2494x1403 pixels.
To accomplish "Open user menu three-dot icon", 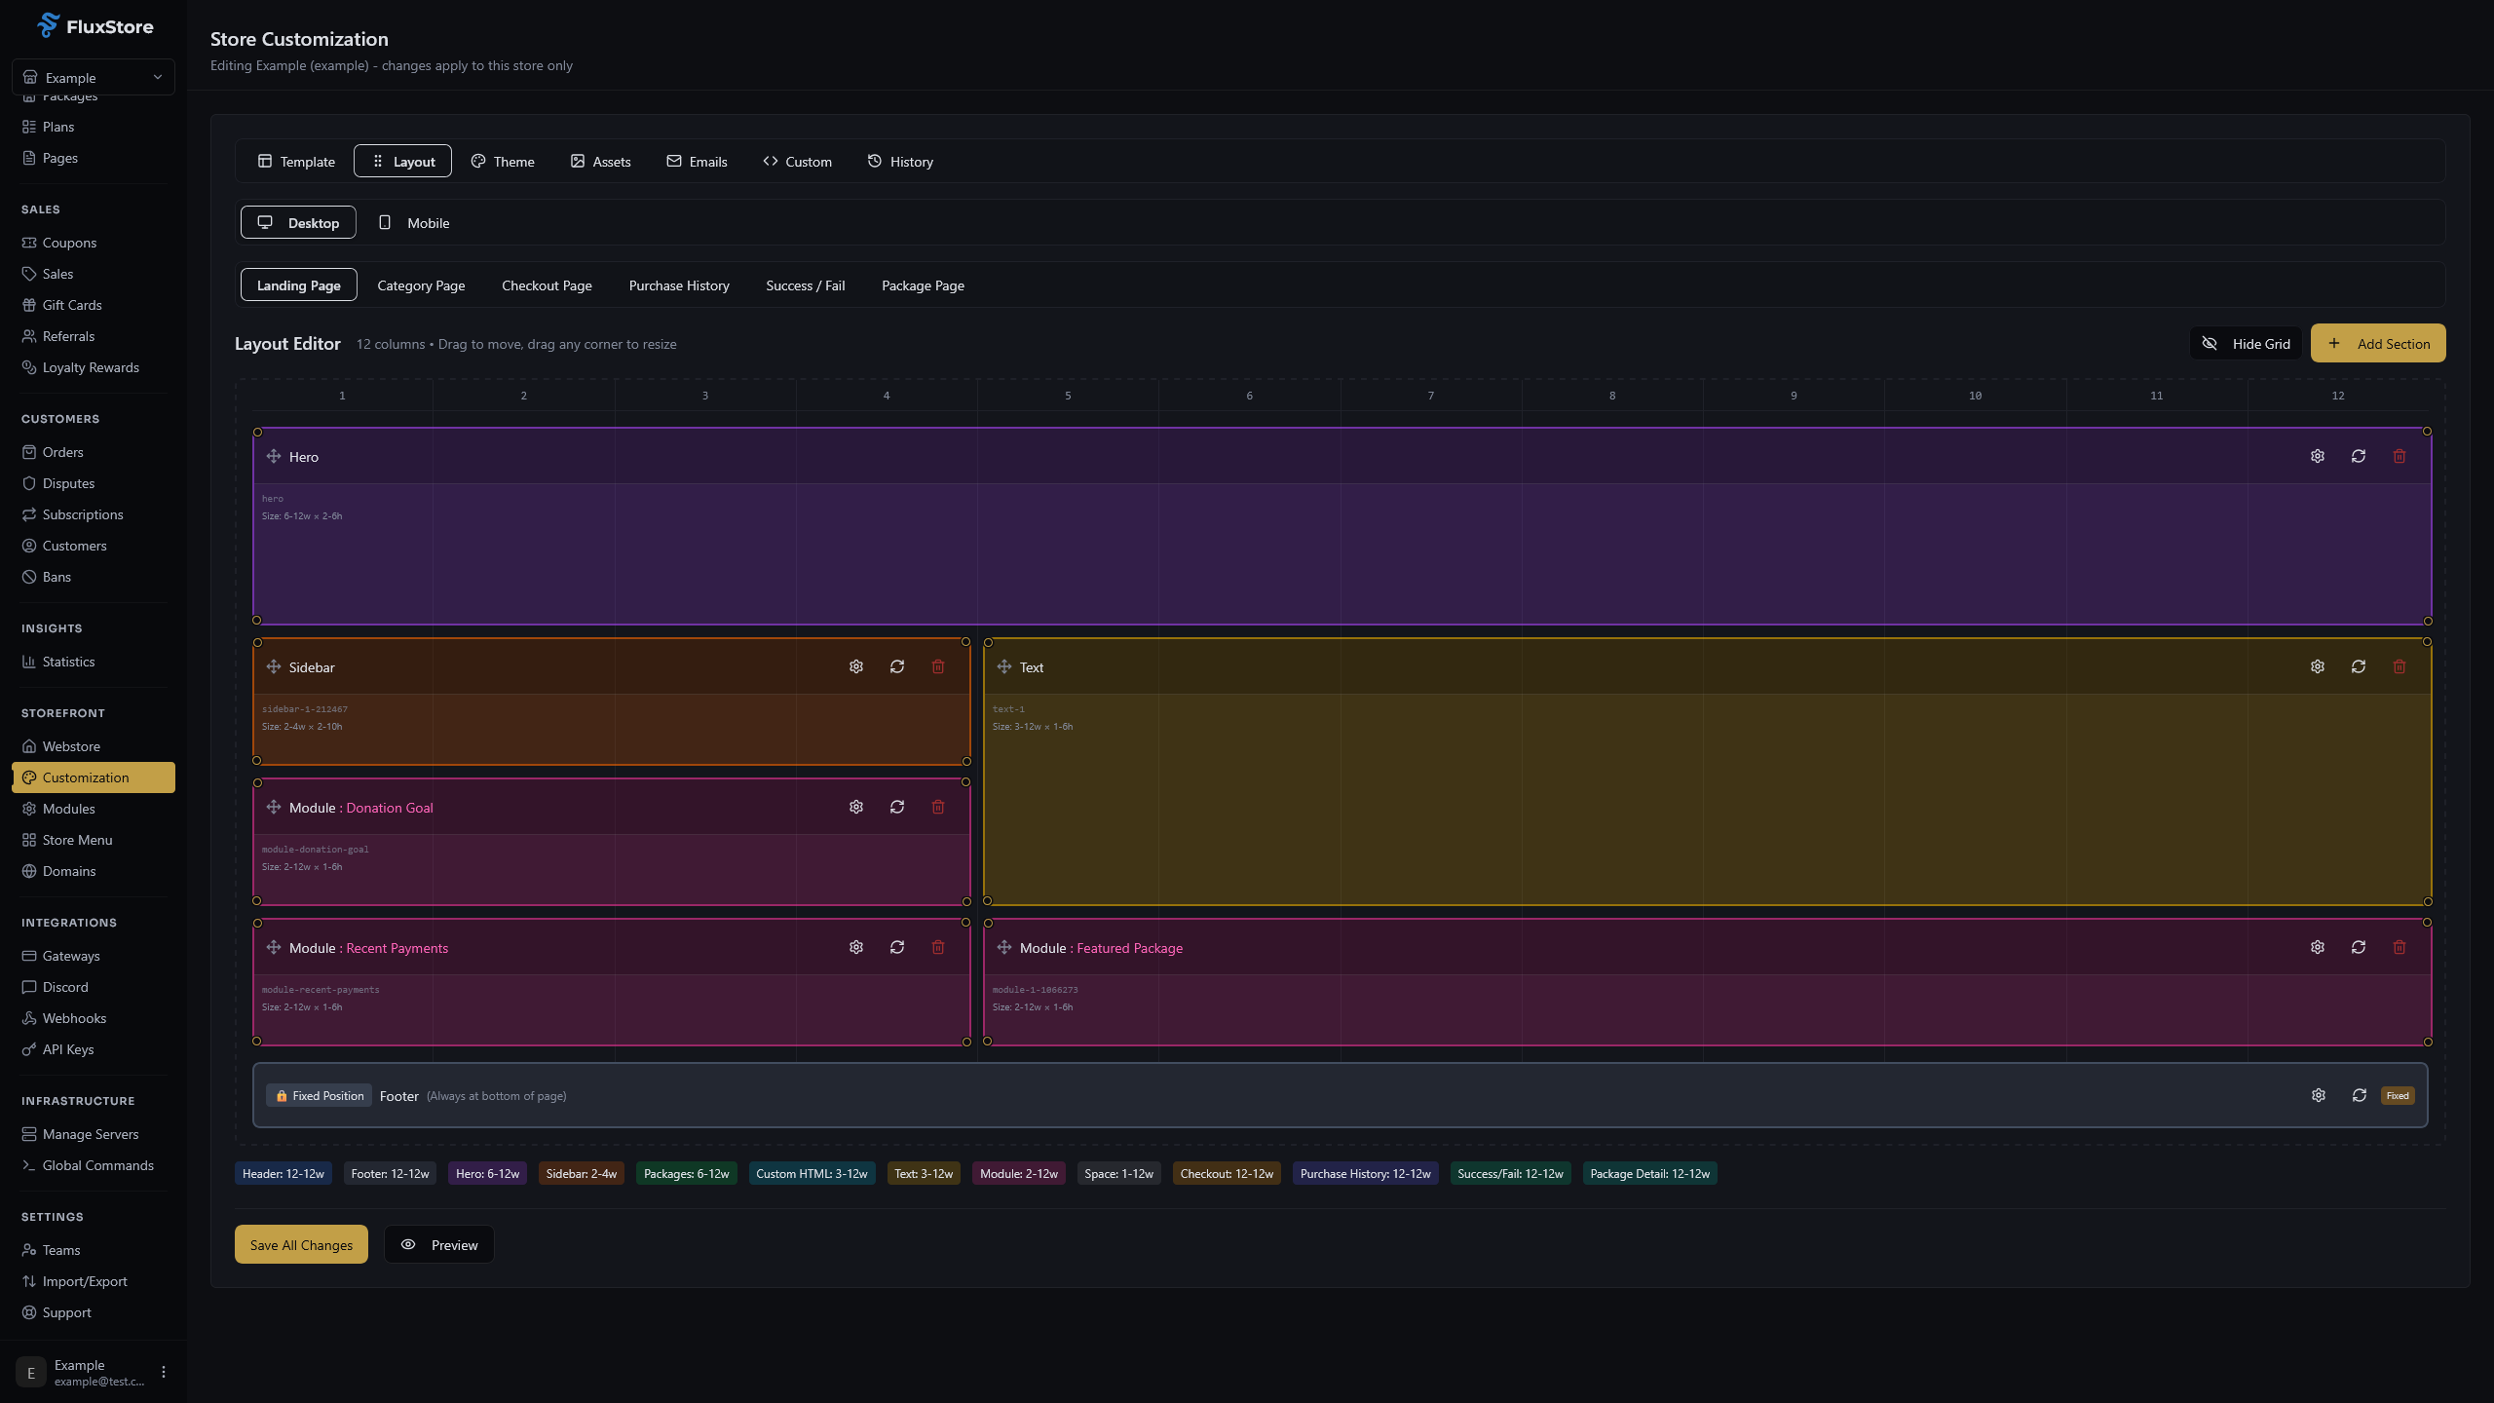I will tap(164, 1372).
